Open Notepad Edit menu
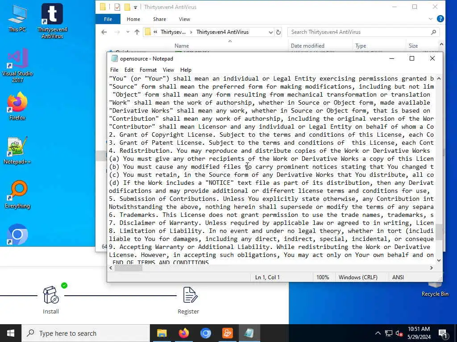The image size is (457, 342). coord(129,70)
